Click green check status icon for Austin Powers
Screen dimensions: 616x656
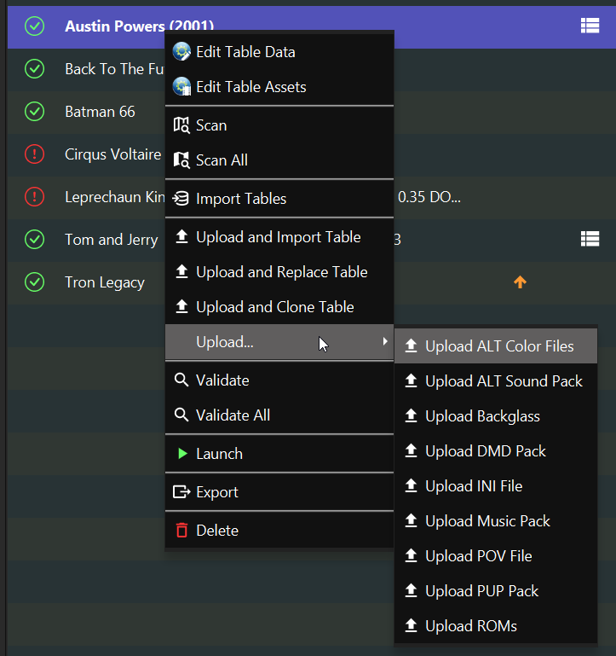click(34, 26)
